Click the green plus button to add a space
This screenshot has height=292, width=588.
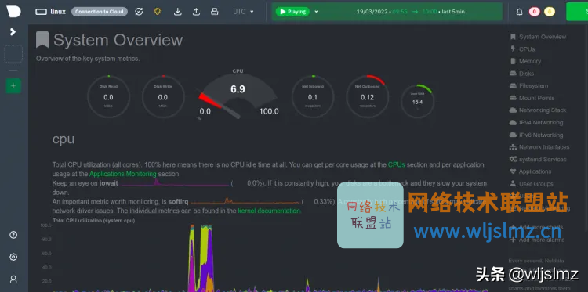[13, 86]
